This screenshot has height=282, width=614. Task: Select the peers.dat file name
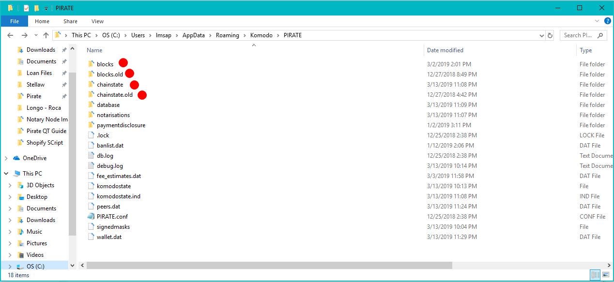point(108,207)
